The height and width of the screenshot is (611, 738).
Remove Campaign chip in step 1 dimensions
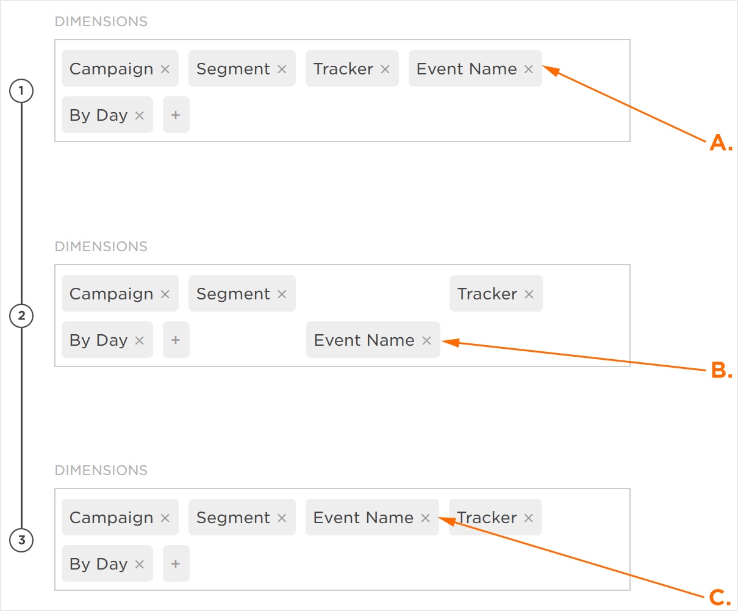pos(165,70)
